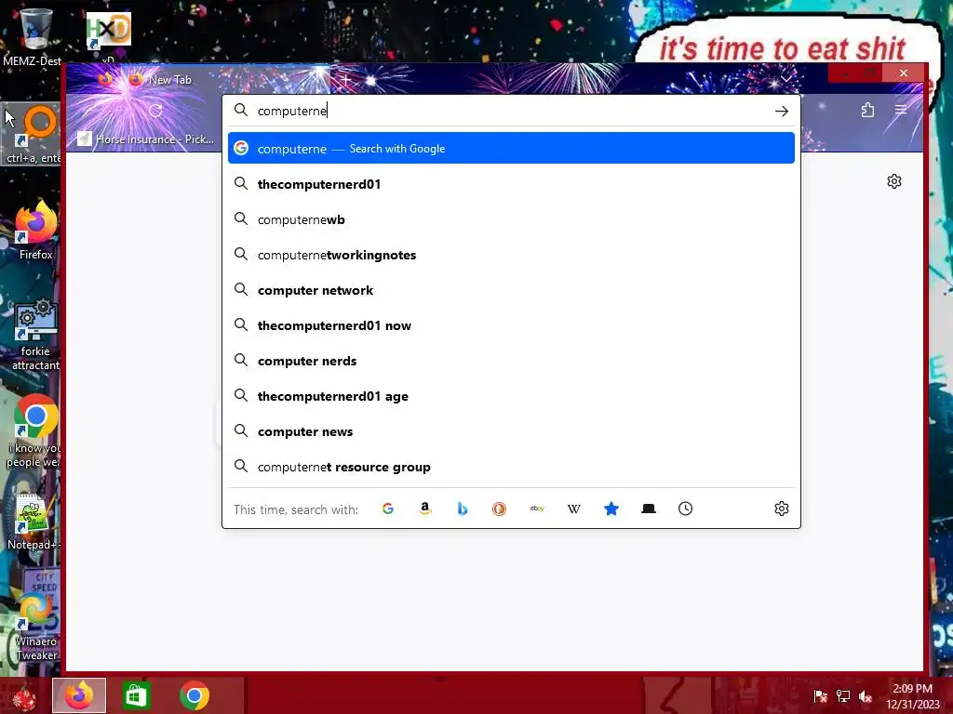Search this time with Amazon icon
Viewport: 953px width, 714px height.
tap(424, 509)
